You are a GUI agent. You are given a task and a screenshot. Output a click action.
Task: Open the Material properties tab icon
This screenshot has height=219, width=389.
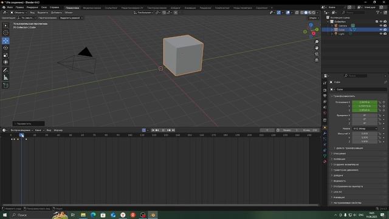point(325,162)
